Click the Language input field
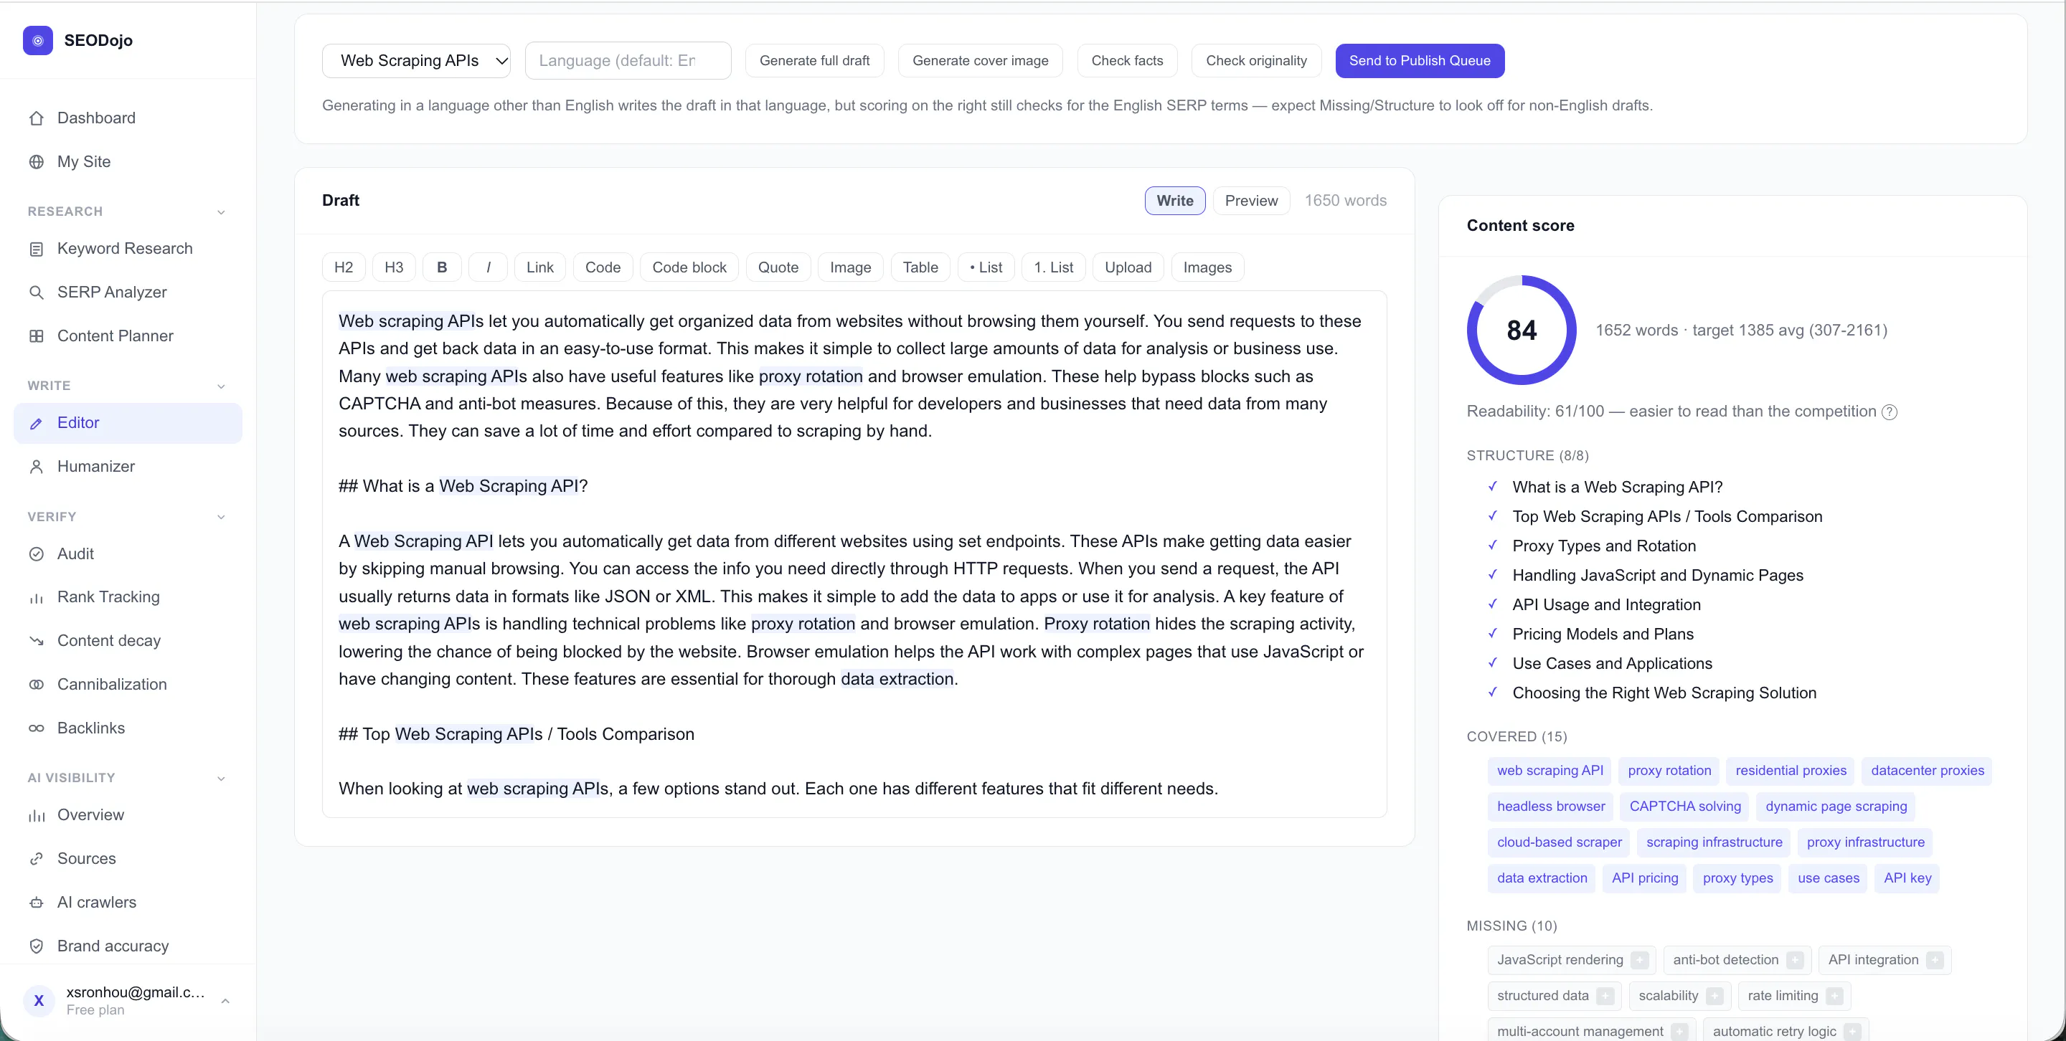 (x=628, y=61)
